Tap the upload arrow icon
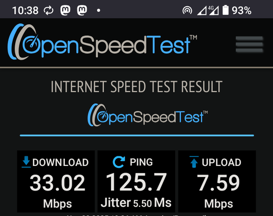 click(194, 162)
